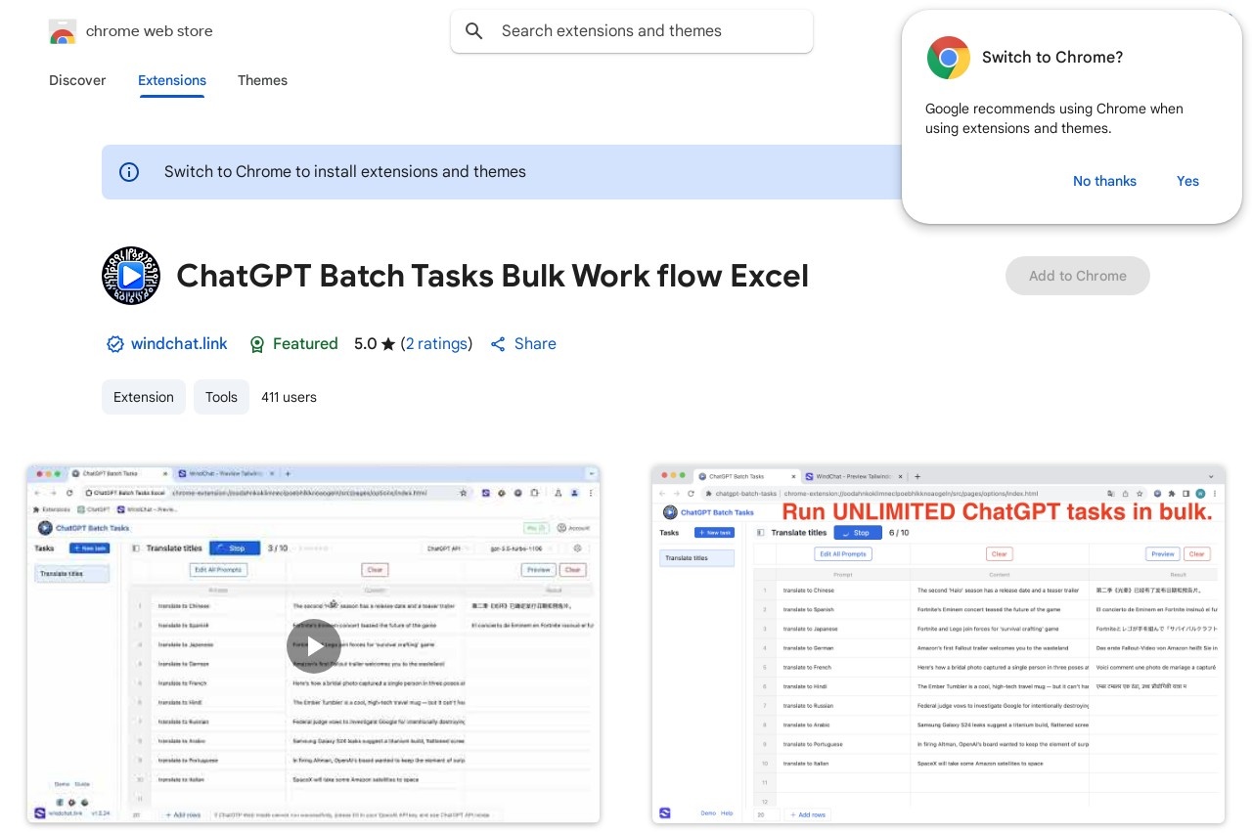1252x834 pixels.
Task: Open the first screenshot video thumbnail
Action: [314, 644]
